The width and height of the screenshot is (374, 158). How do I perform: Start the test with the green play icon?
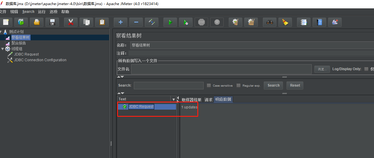coord(170,22)
